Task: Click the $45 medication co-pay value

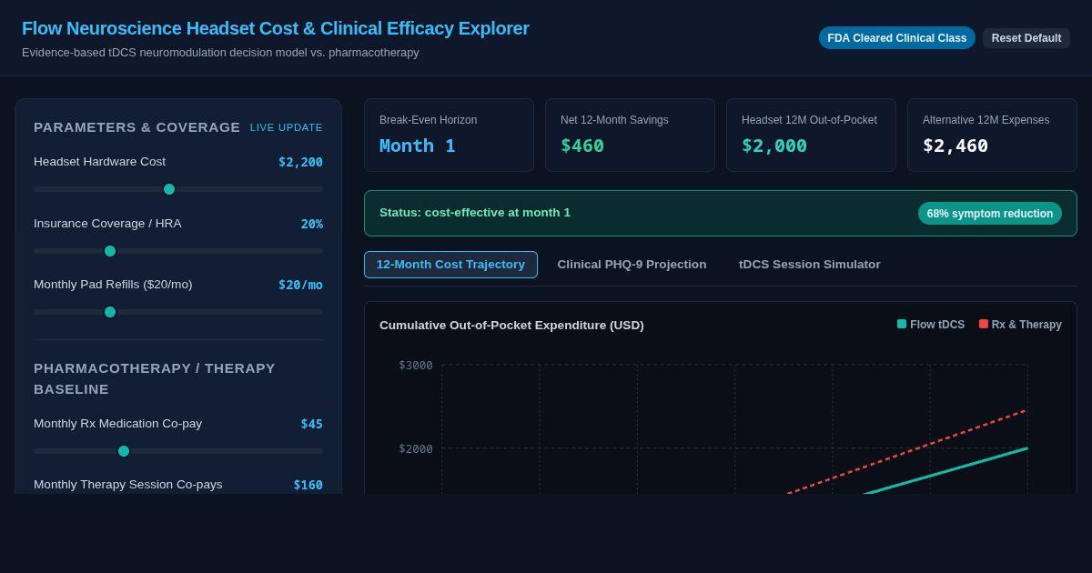Action: [312, 424]
